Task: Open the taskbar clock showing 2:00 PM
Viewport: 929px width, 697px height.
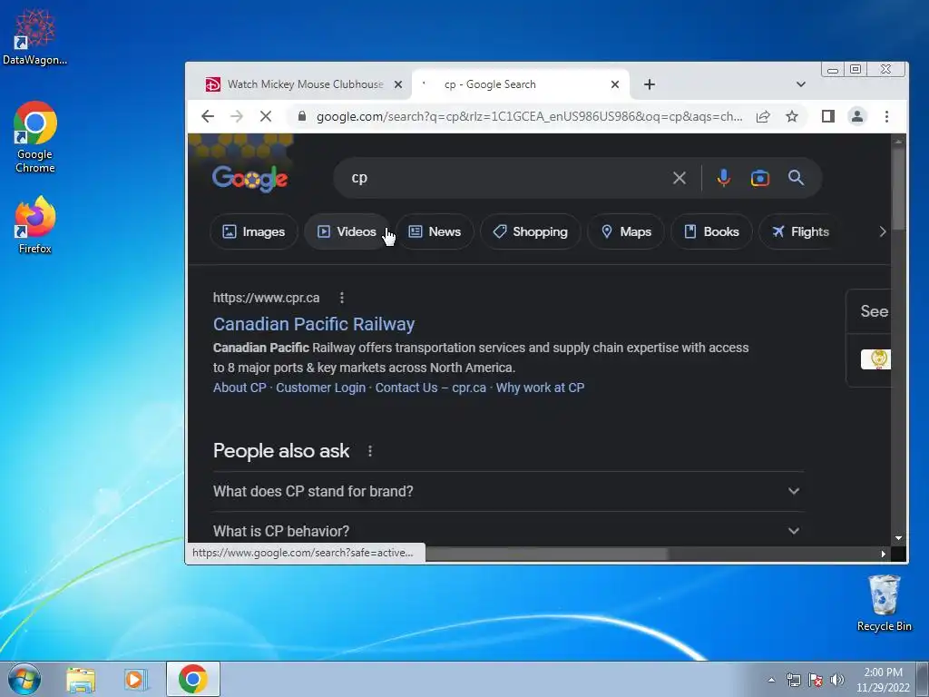Action: point(883,679)
